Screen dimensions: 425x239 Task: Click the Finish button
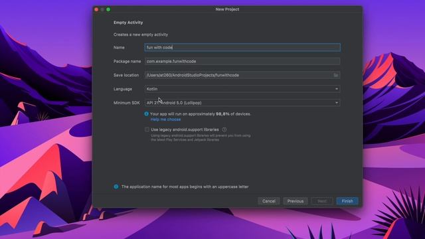click(x=347, y=201)
